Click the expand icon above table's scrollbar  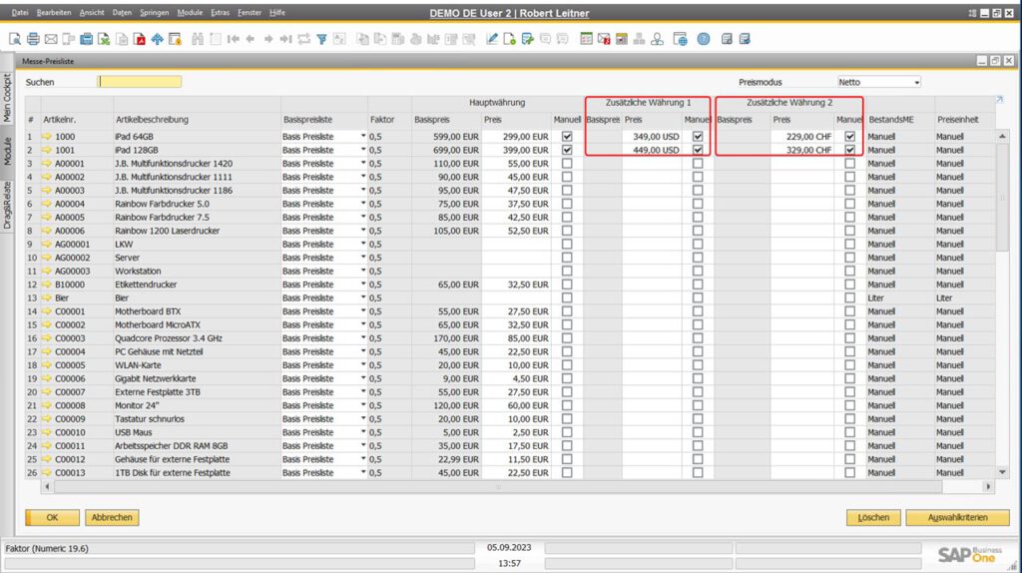999,99
